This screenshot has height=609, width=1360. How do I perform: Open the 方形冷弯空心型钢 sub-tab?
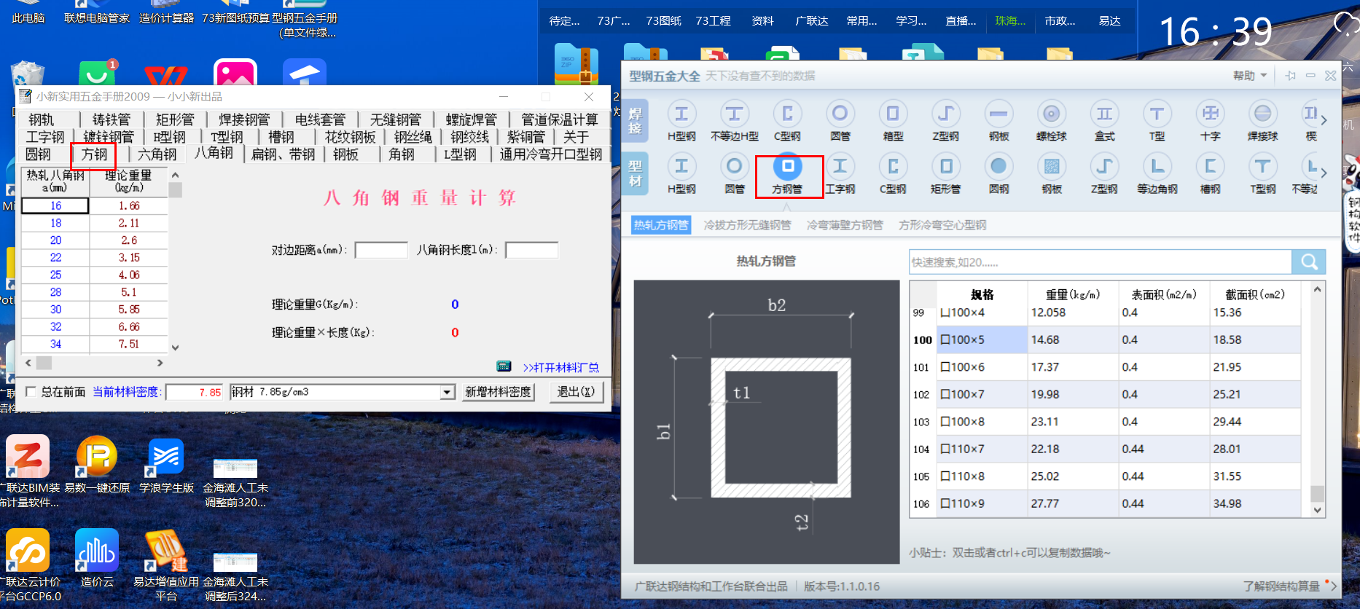[942, 225]
